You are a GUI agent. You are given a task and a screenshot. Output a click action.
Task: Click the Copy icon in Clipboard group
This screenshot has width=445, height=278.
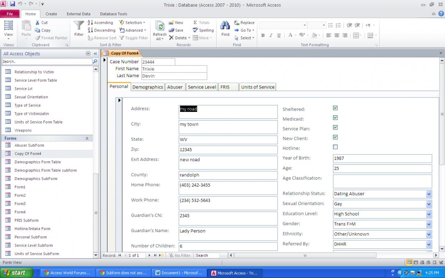pyautogui.click(x=37, y=30)
